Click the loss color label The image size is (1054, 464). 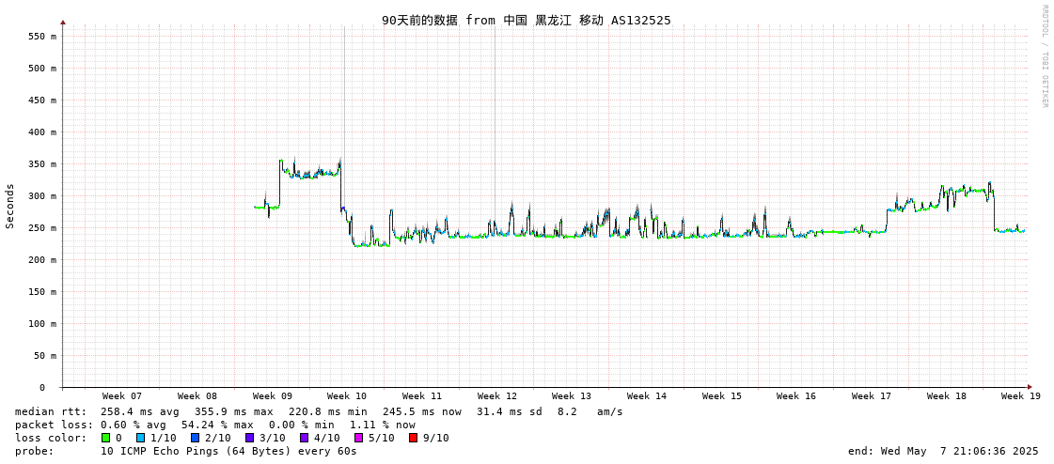click(x=51, y=438)
